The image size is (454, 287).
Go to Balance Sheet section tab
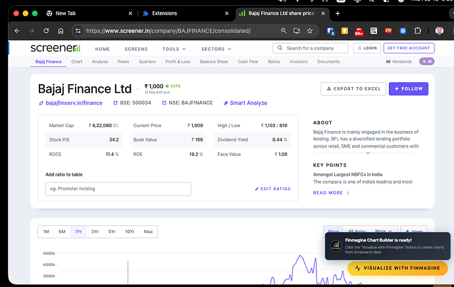tap(214, 62)
